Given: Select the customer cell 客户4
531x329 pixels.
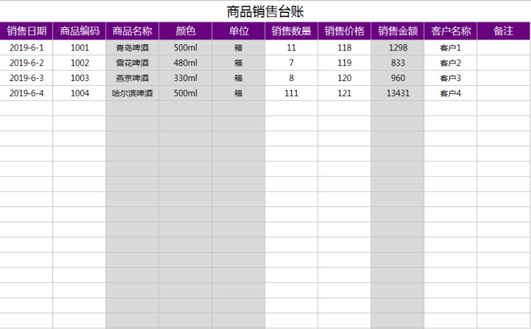Looking at the screenshot, I should tap(451, 93).
